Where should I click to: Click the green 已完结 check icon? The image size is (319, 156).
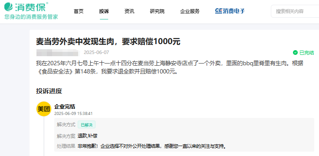click(x=295, y=53)
